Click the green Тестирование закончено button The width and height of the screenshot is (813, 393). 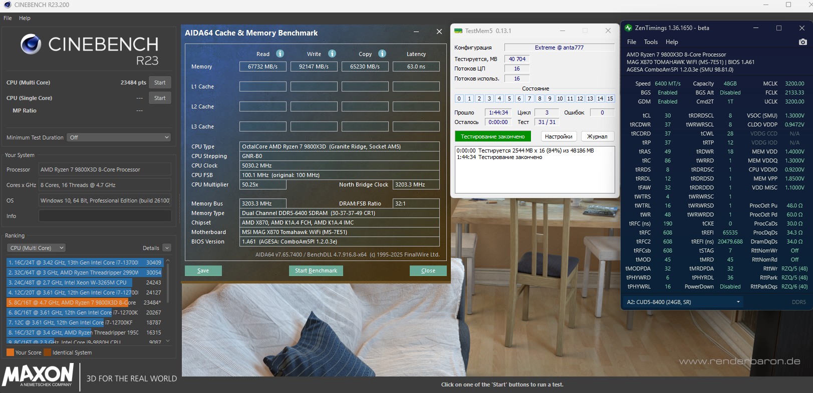click(493, 136)
